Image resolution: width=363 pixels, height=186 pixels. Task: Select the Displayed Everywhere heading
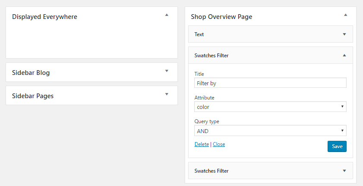click(44, 17)
